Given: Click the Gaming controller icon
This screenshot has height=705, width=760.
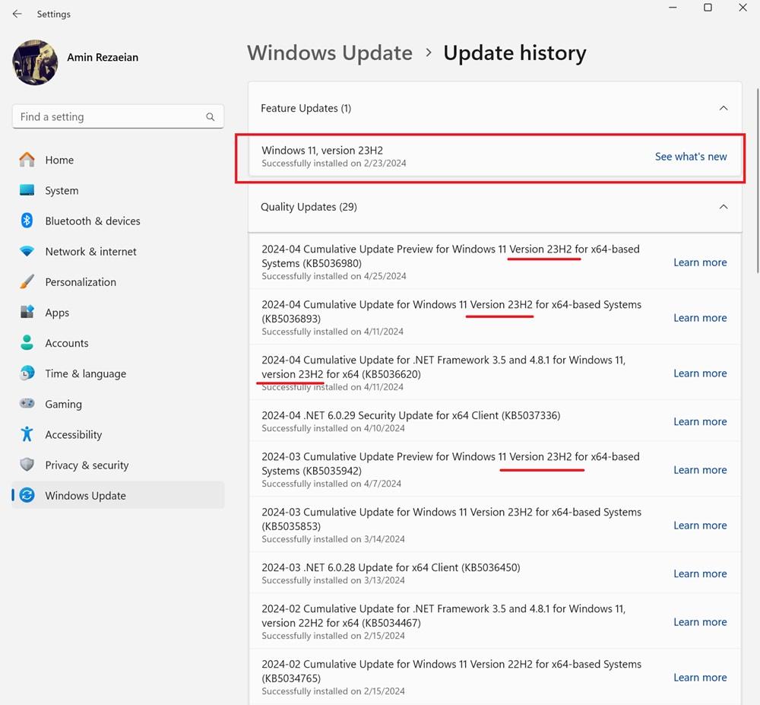Looking at the screenshot, I should (27, 404).
